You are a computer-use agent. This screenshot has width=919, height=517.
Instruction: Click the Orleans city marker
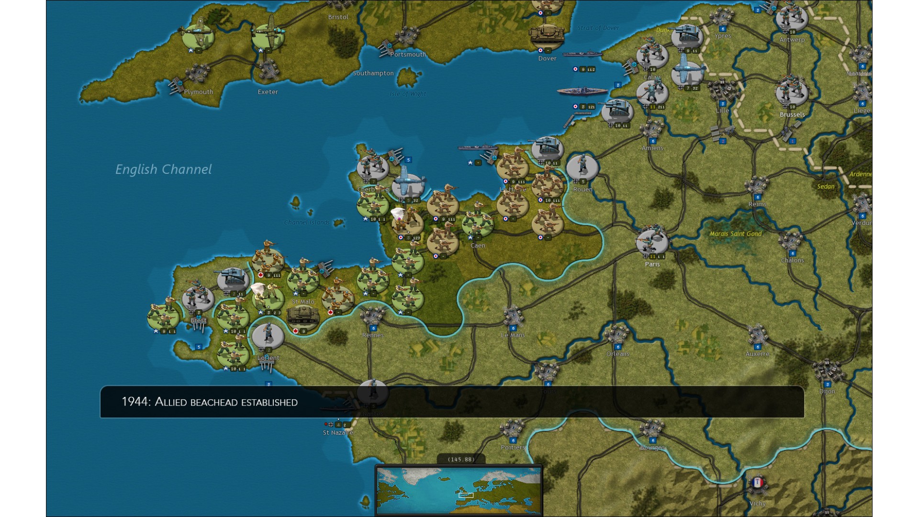pos(617,335)
